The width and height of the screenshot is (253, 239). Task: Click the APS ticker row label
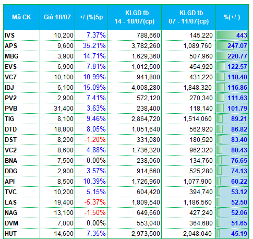point(21,46)
